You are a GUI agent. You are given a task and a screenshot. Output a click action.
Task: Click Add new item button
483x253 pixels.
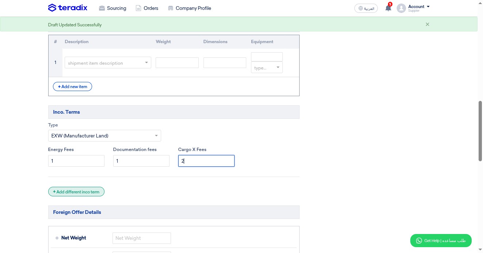pyautogui.click(x=72, y=87)
